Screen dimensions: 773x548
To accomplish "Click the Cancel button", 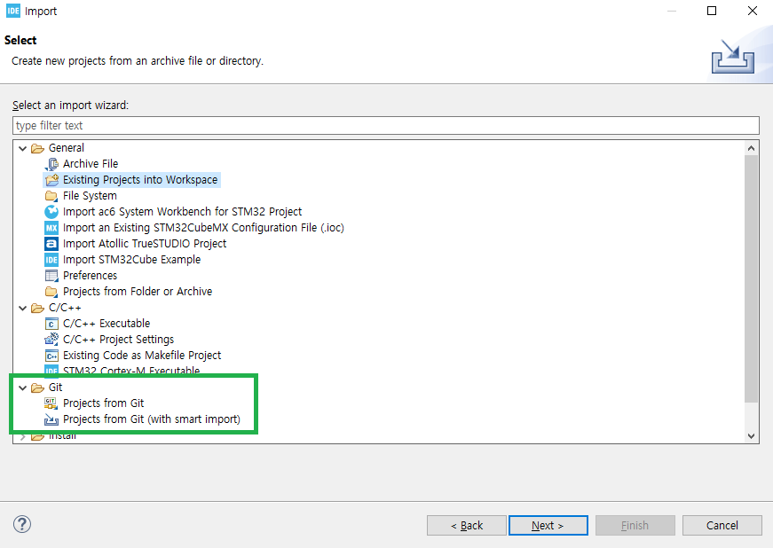I will click(x=722, y=525).
